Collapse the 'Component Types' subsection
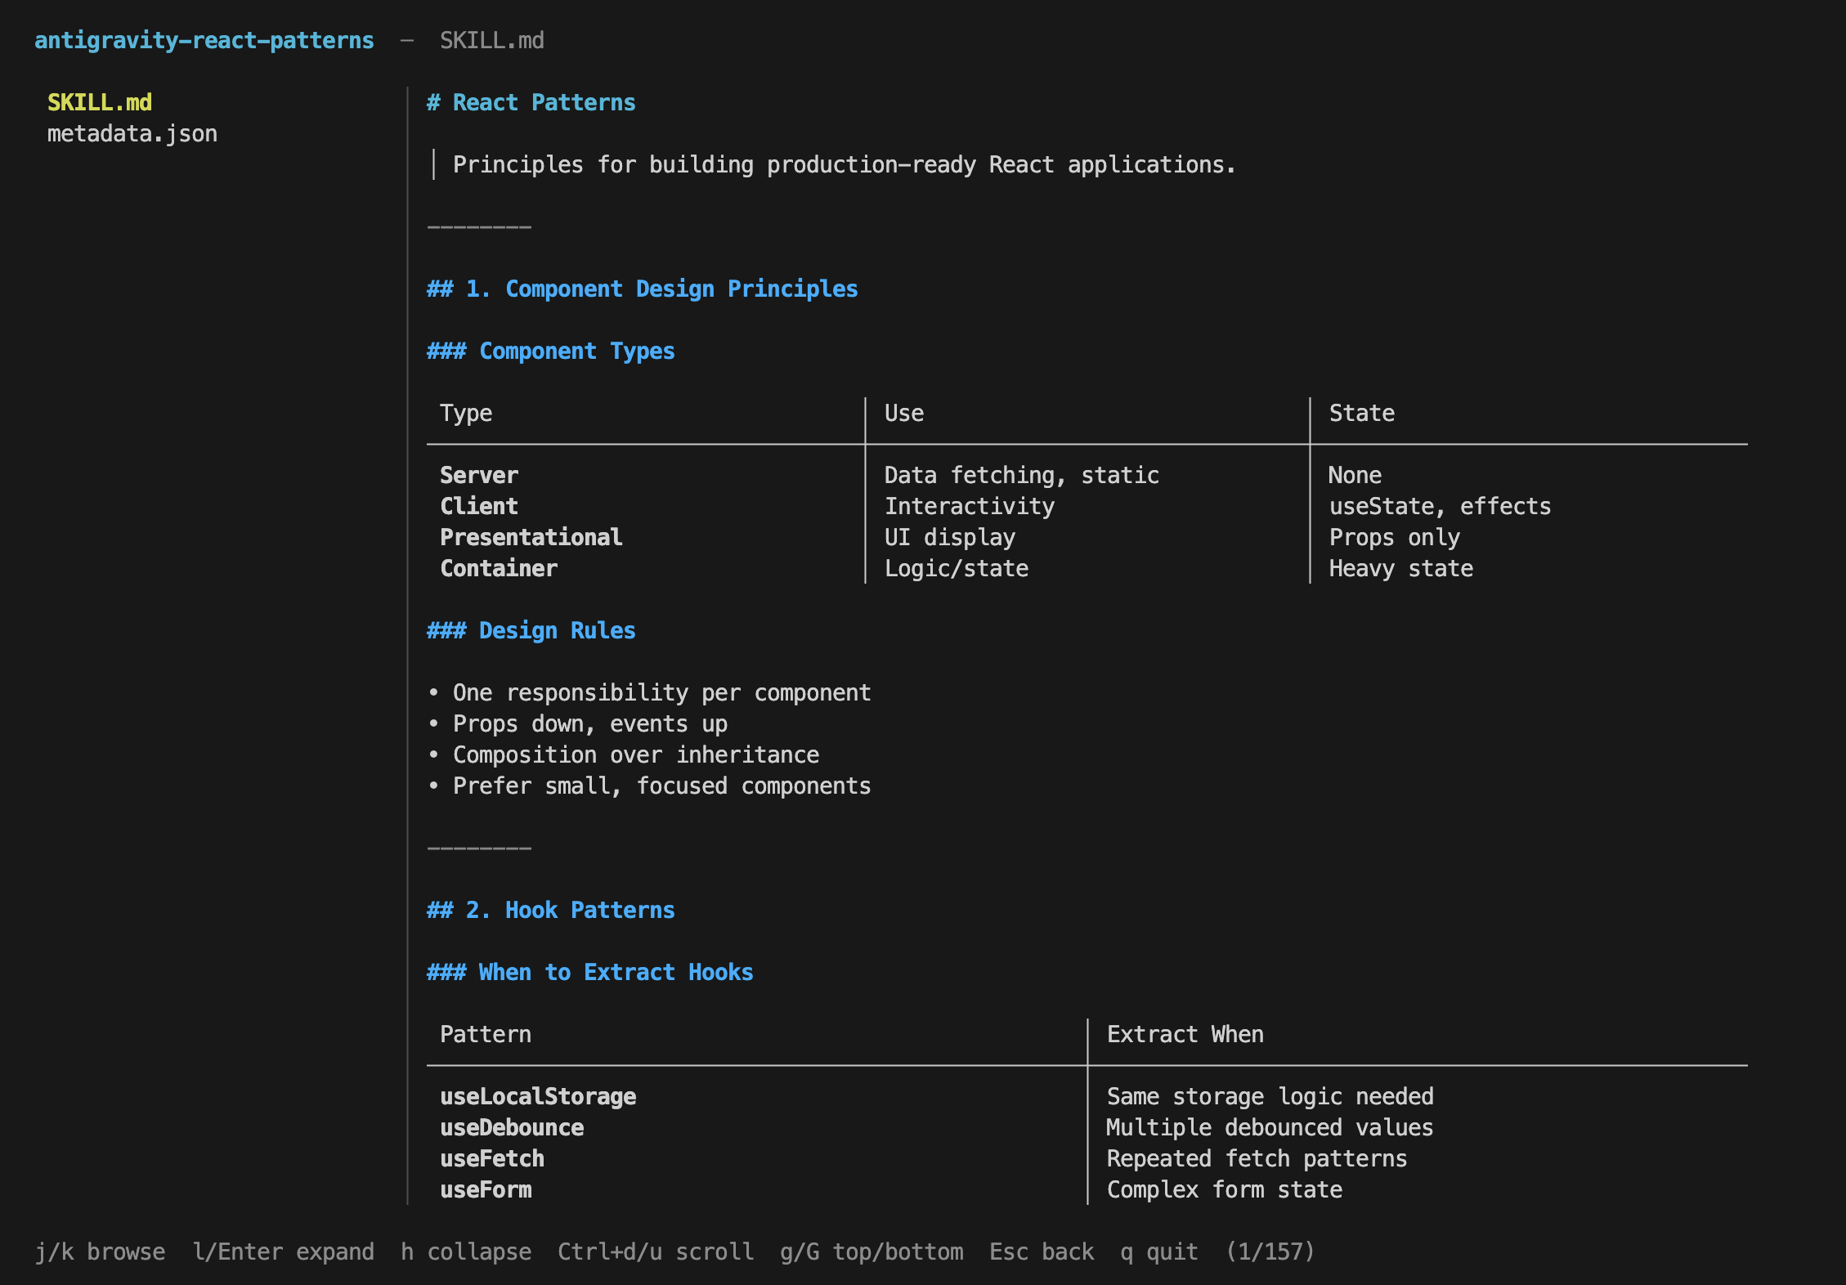Image resolution: width=1846 pixels, height=1285 pixels. (551, 350)
